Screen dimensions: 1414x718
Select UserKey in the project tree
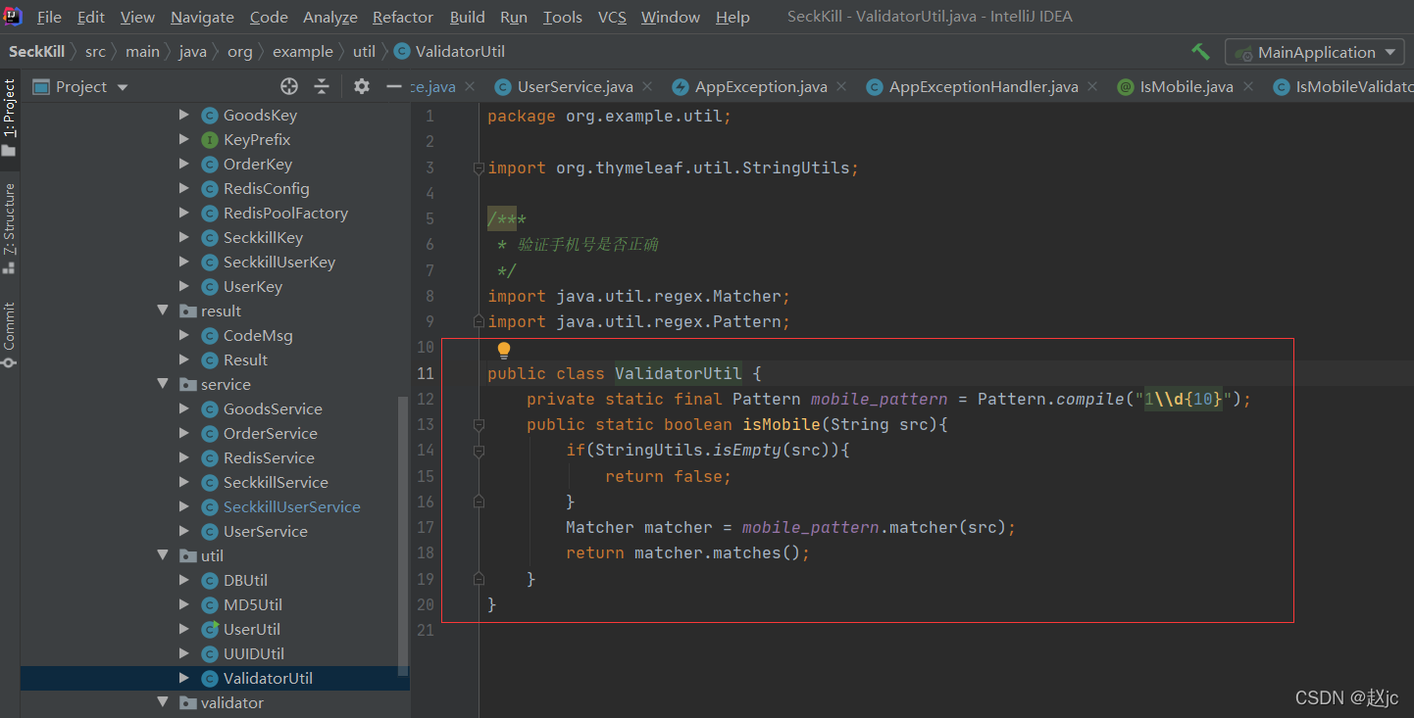(x=253, y=286)
